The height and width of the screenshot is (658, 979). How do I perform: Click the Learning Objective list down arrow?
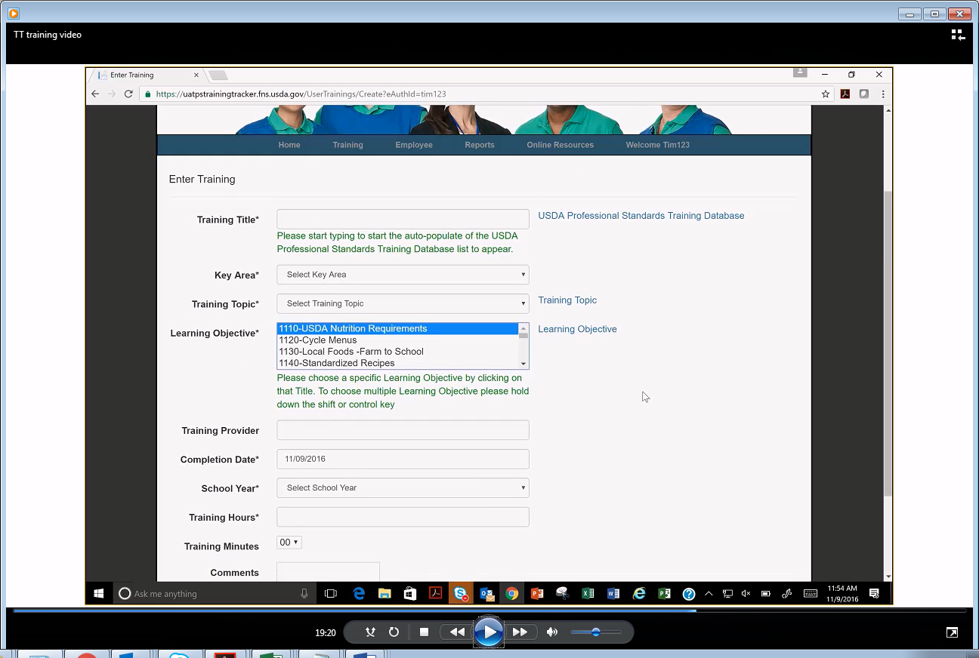click(x=523, y=364)
